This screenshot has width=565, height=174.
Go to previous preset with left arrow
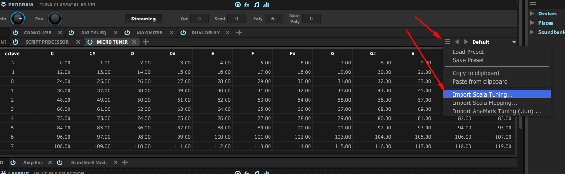(x=457, y=42)
